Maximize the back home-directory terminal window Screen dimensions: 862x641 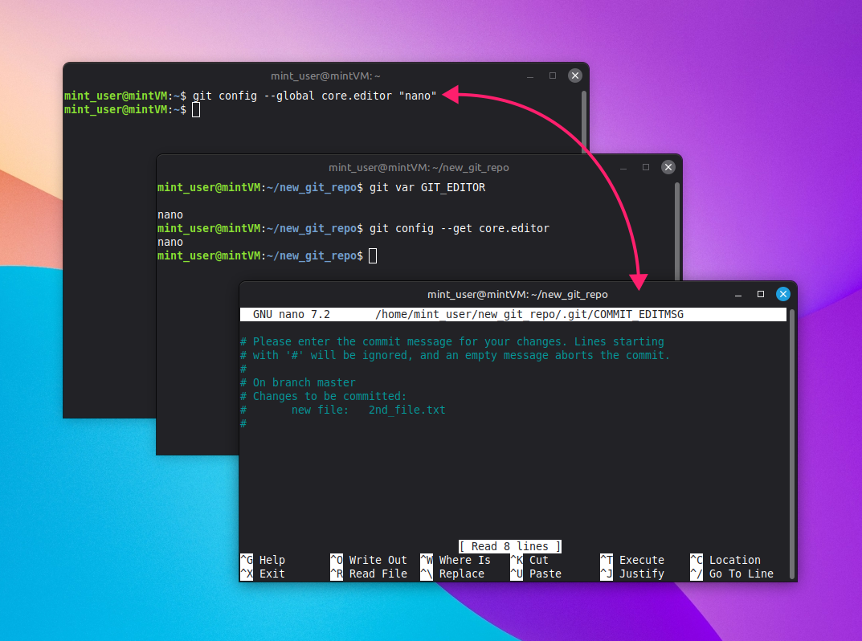(x=553, y=76)
